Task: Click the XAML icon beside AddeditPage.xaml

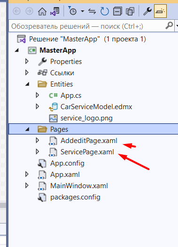Action: (53, 141)
